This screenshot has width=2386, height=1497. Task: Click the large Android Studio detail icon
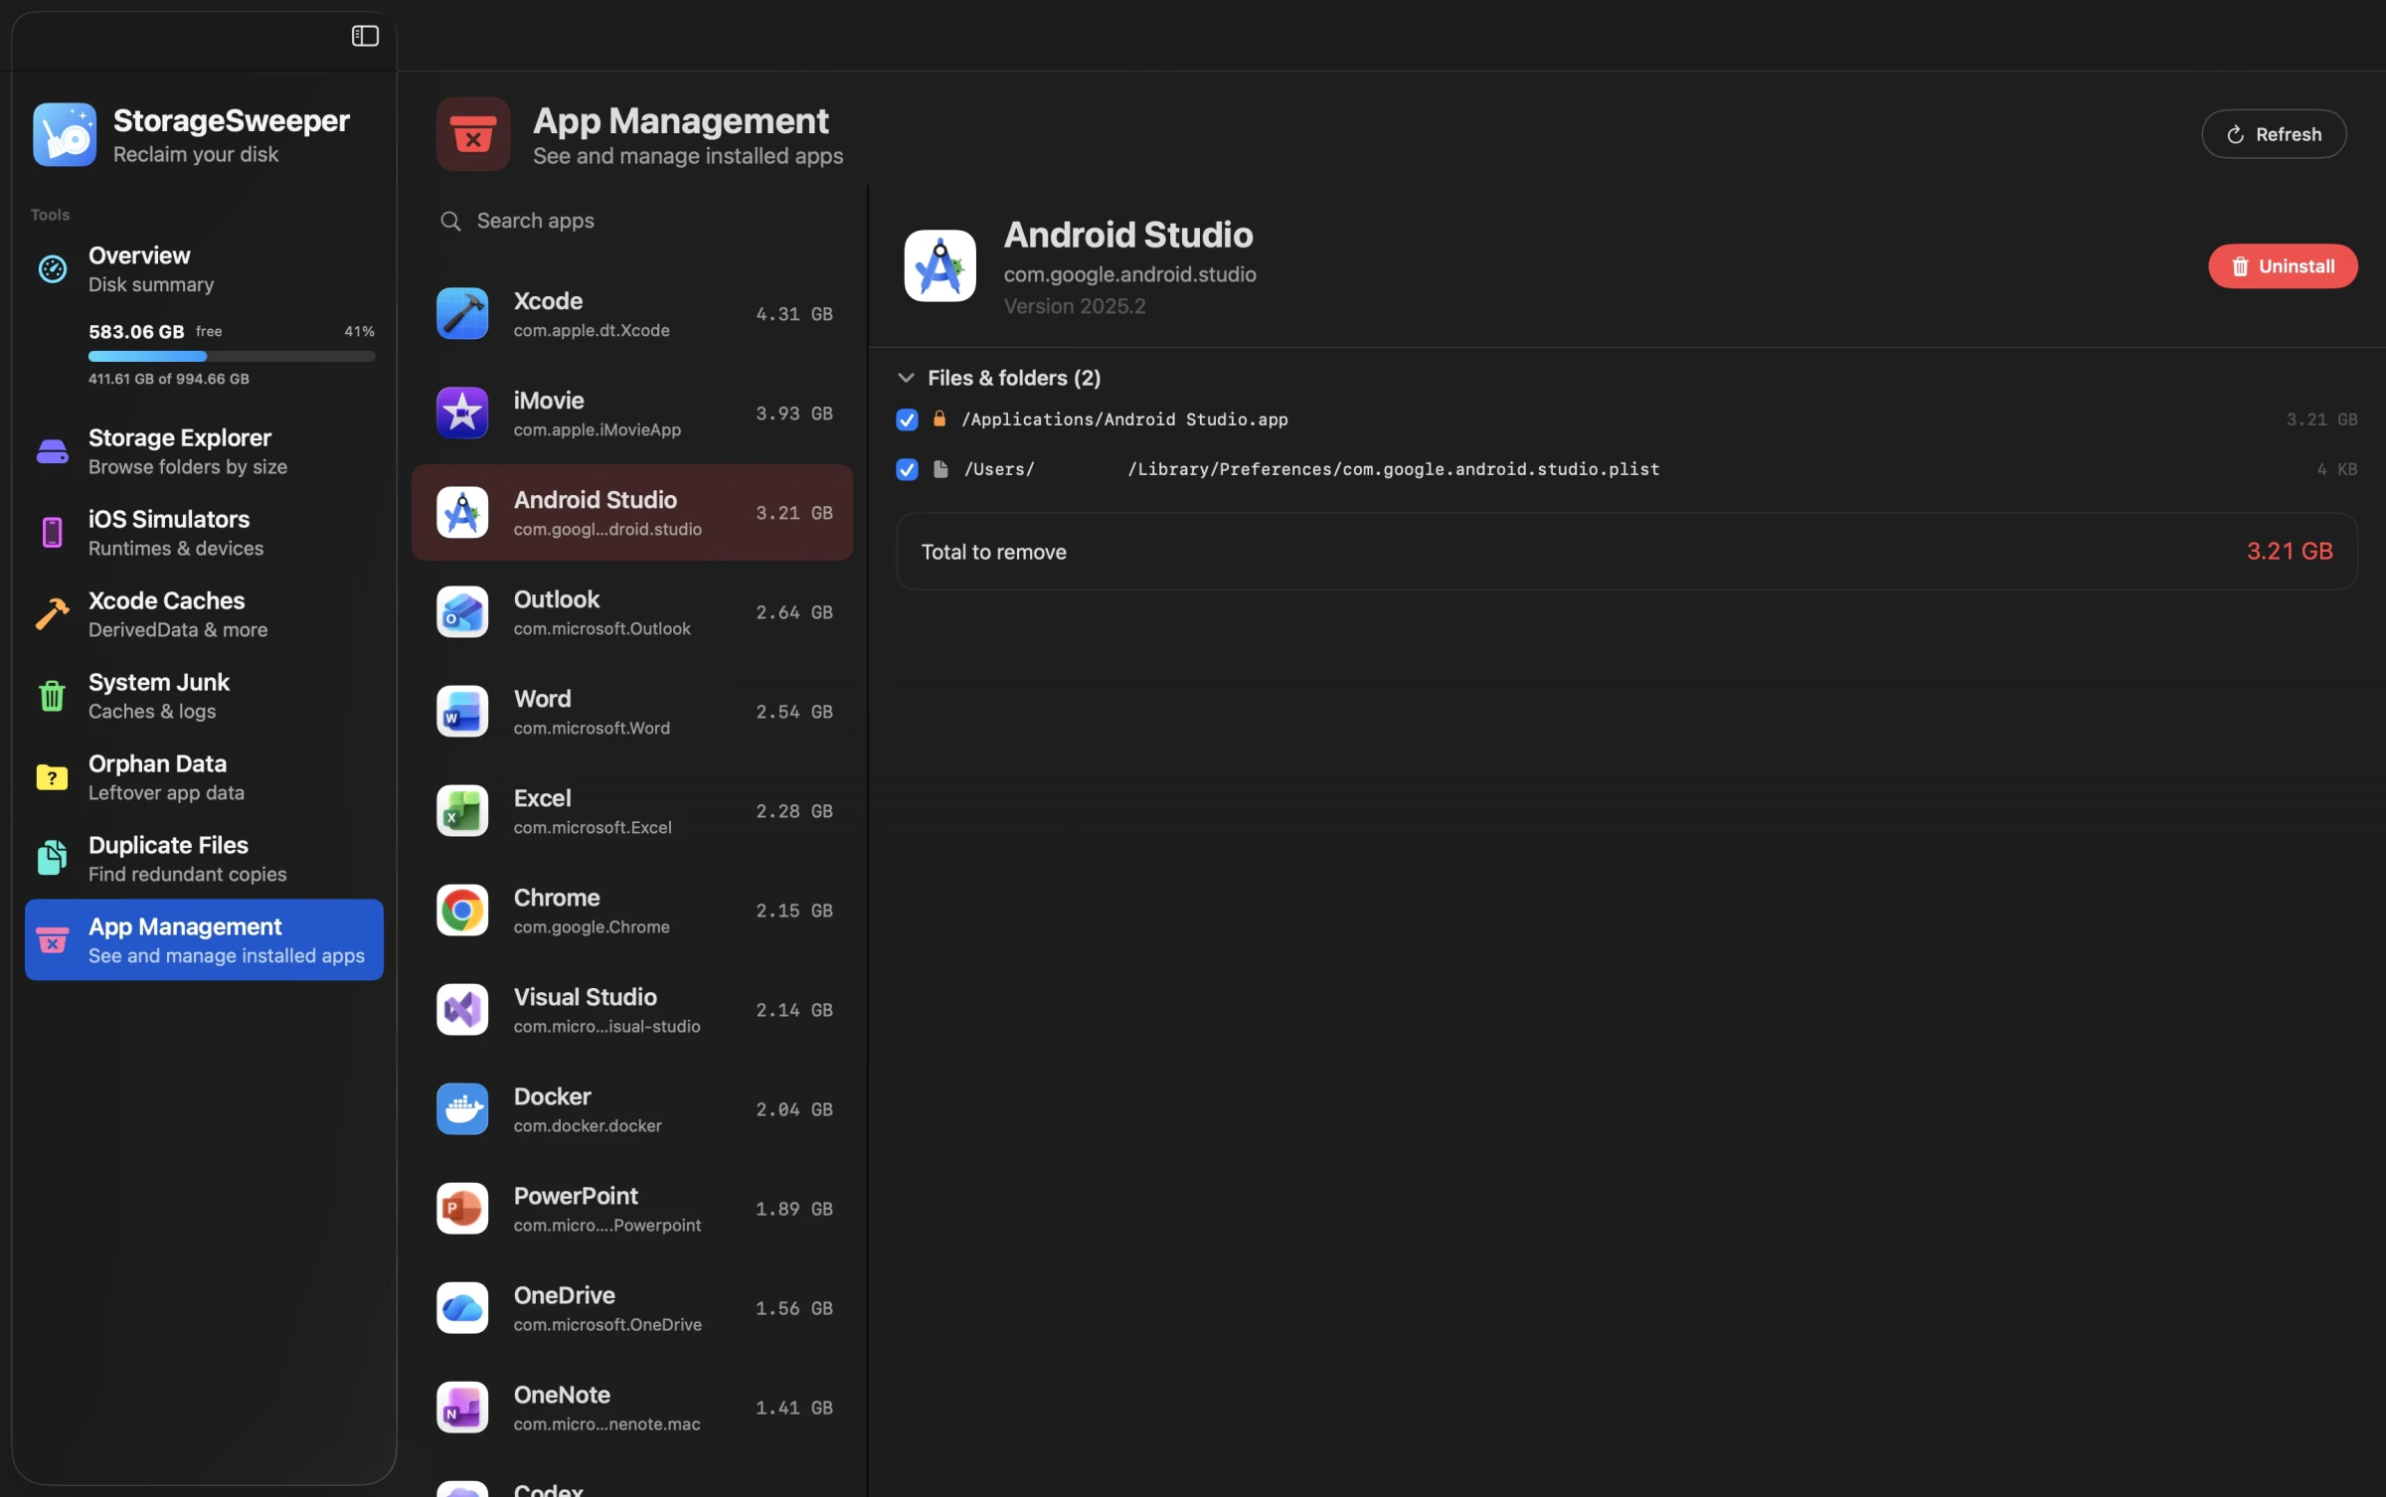coord(939,266)
